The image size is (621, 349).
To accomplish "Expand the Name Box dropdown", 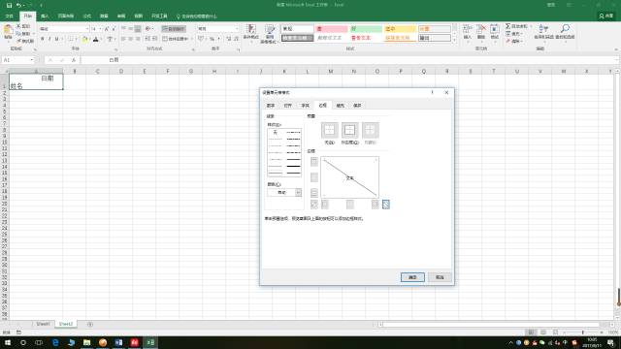I will point(31,60).
